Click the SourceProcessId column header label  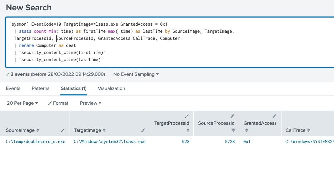(216, 123)
